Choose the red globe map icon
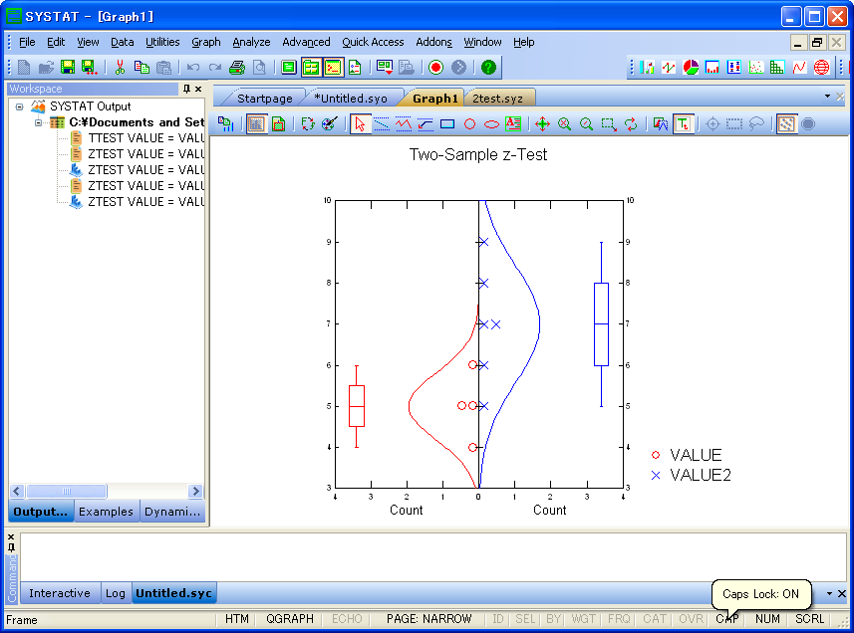The height and width of the screenshot is (633, 854). 821,68
